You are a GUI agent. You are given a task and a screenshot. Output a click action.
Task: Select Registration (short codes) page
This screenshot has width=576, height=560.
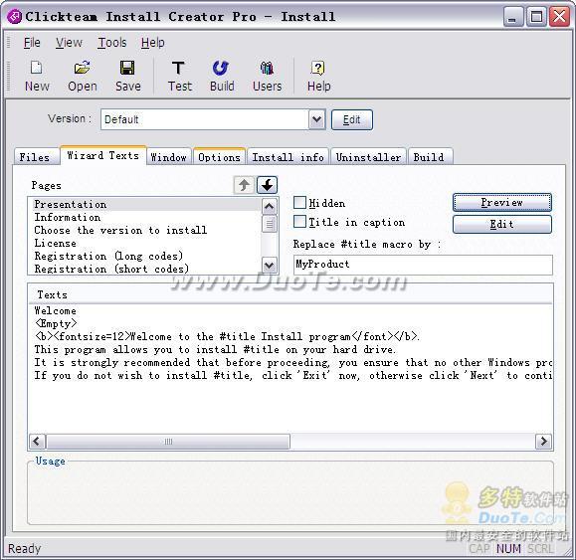click(x=146, y=269)
